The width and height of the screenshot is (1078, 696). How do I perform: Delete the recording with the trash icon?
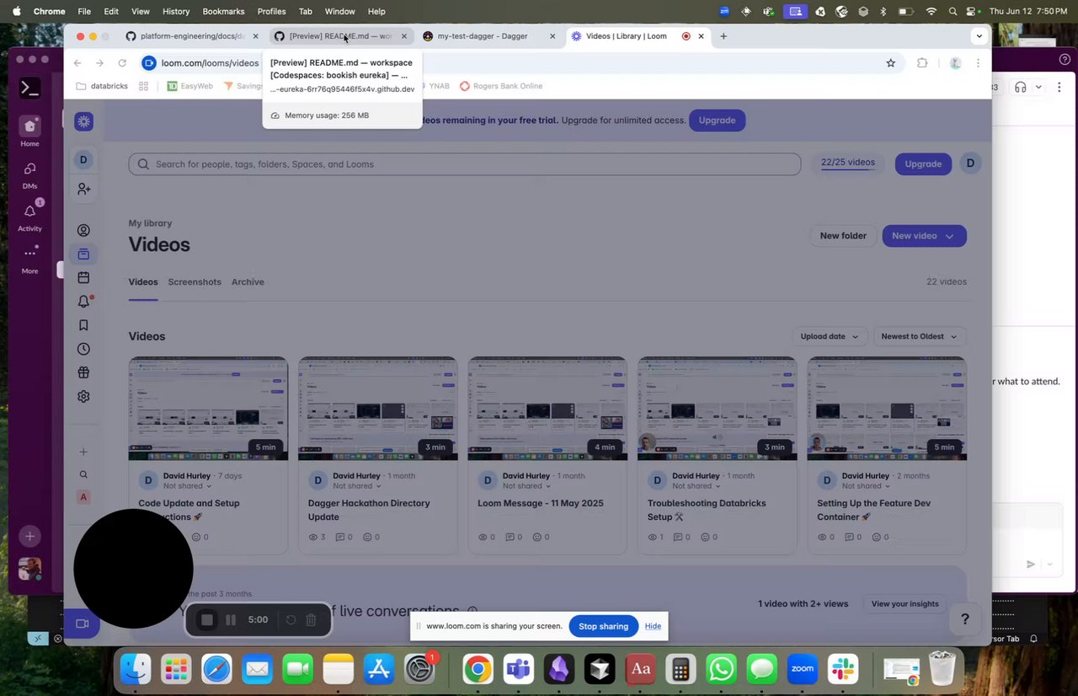click(x=311, y=620)
